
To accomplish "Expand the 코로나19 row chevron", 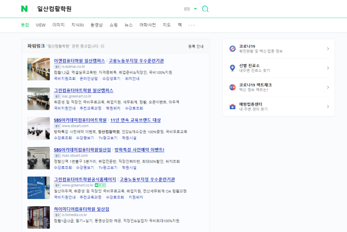I will (x=328, y=49).
